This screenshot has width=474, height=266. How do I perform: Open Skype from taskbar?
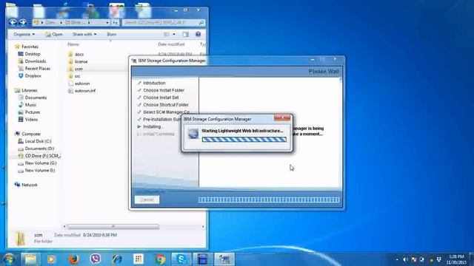point(181,259)
